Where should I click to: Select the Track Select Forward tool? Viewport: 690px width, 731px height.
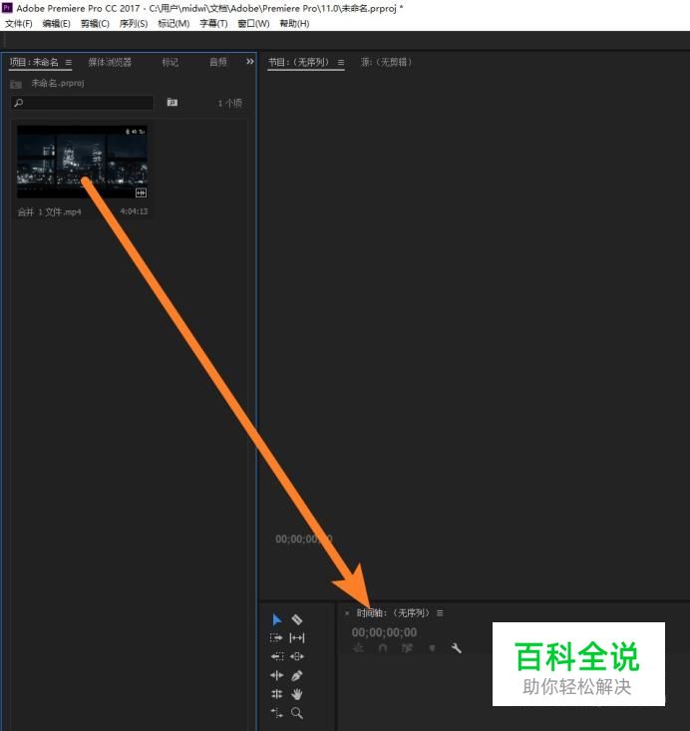click(276, 637)
